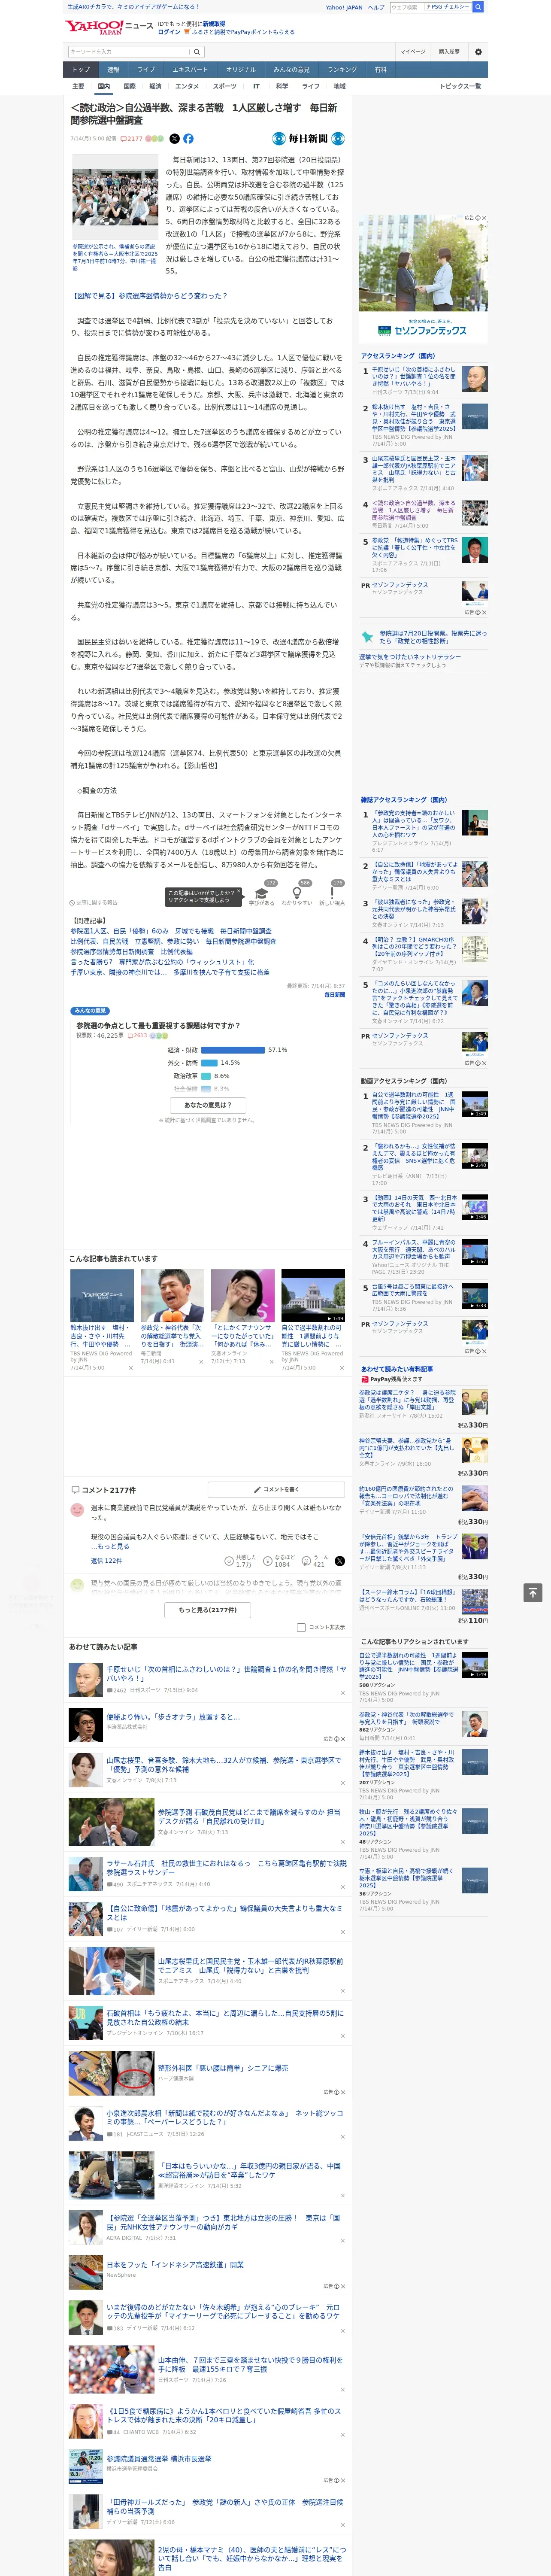
Task: Open the エキスパート tab
Action: (190, 70)
